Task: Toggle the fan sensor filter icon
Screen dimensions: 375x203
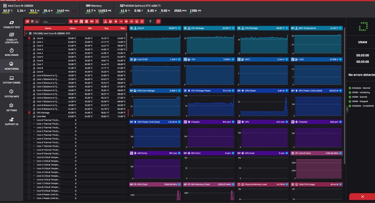Action: click(x=126, y=21)
